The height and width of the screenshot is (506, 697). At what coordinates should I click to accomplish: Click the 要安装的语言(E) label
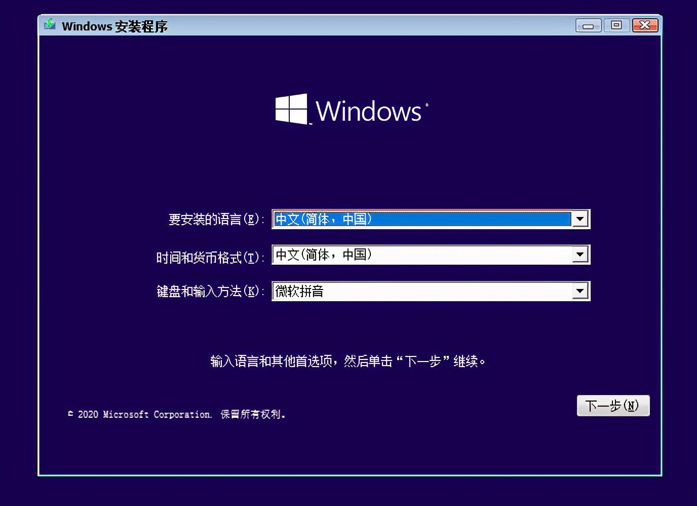pyautogui.click(x=215, y=220)
